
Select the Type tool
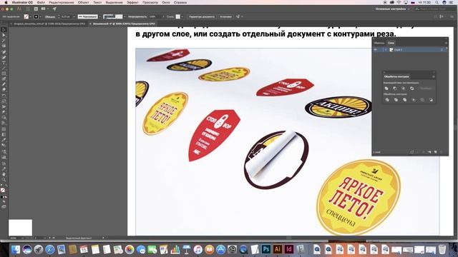tap(4, 63)
